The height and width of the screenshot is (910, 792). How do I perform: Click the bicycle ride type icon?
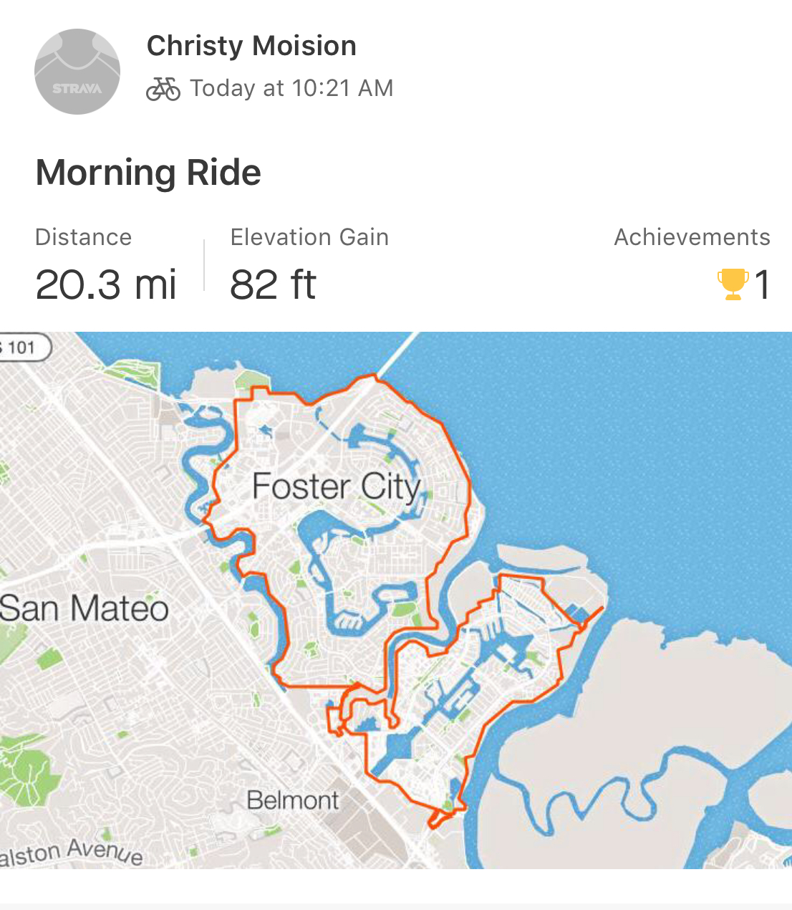(163, 89)
